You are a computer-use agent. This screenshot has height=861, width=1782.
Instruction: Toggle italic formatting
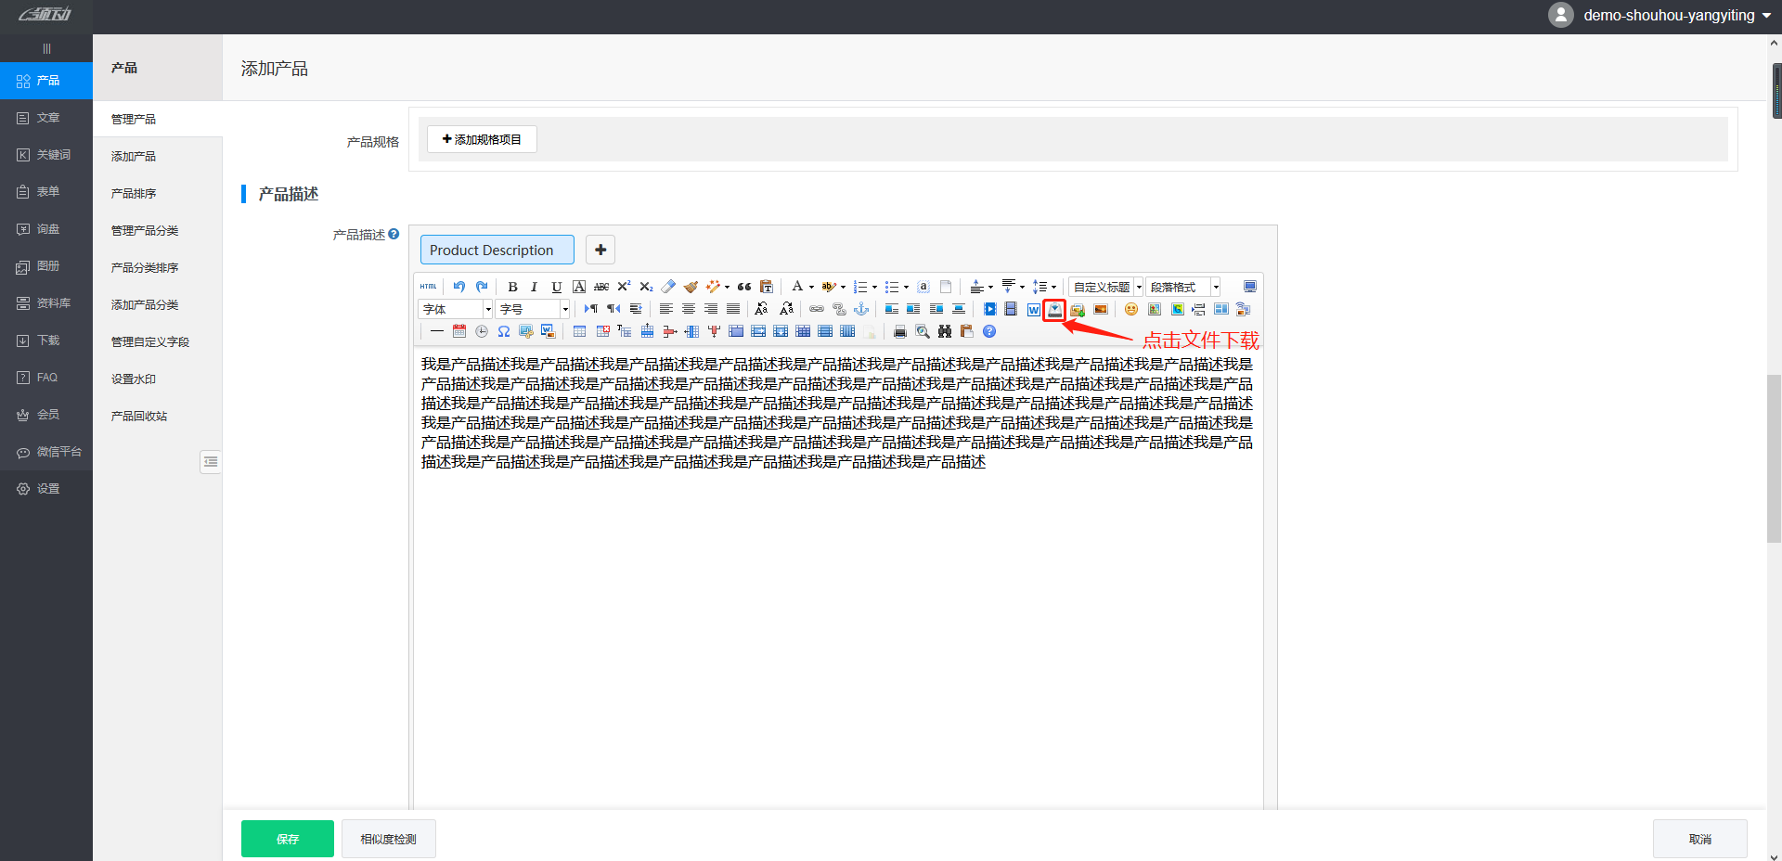534,287
